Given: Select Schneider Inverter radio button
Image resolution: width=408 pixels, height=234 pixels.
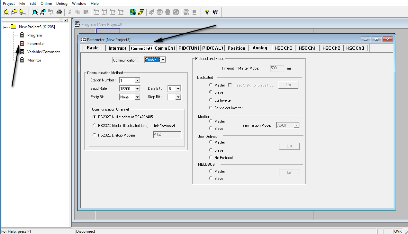Looking at the screenshot, I should tap(211, 108).
